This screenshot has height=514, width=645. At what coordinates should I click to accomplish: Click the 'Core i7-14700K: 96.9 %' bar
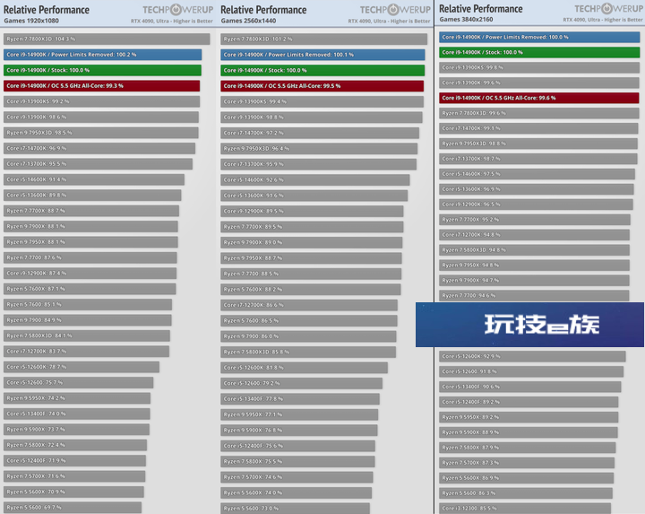click(x=99, y=149)
